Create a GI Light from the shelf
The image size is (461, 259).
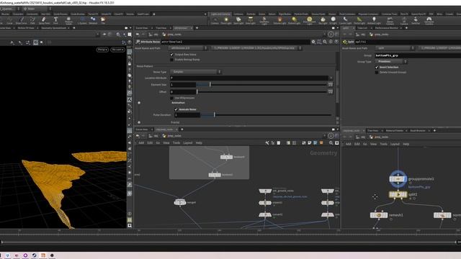click(333, 21)
